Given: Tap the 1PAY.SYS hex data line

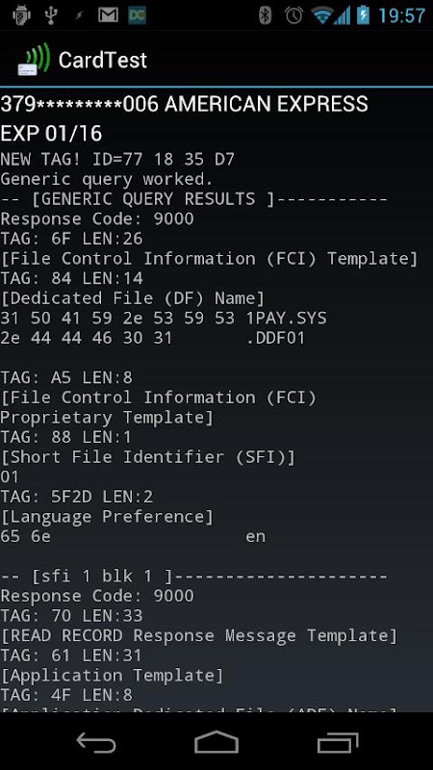Looking at the screenshot, I should point(164,319).
